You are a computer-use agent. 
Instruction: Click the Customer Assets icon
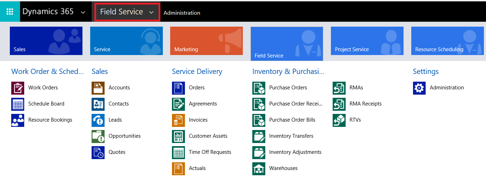click(x=178, y=136)
